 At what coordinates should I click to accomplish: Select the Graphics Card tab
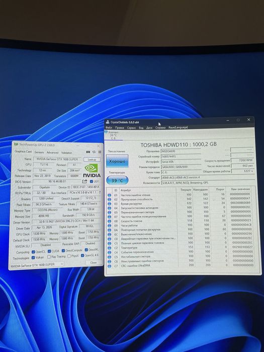23,151
